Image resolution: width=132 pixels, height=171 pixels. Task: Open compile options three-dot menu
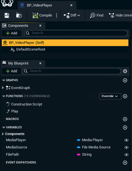(56, 15)
